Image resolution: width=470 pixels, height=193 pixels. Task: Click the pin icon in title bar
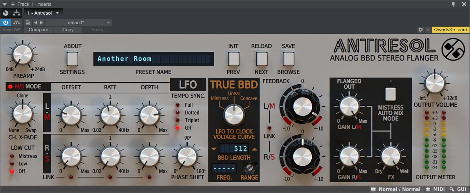(x=453, y=4)
